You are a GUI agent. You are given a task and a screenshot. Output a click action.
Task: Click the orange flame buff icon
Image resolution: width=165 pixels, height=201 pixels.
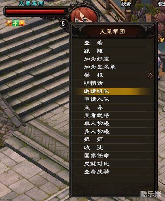point(9,23)
